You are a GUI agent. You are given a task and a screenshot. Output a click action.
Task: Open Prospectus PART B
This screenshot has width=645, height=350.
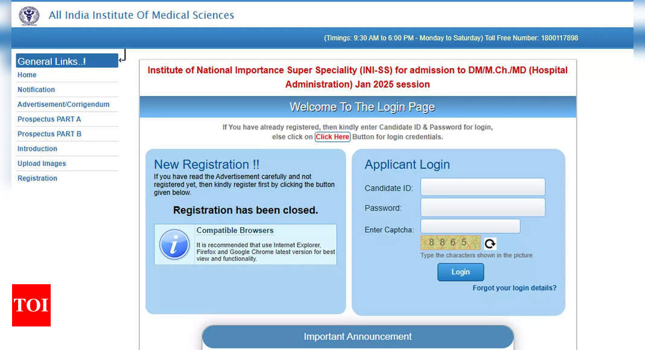click(49, 134)
